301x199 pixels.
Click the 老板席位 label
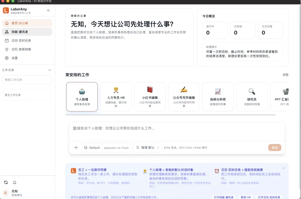[x=17, y=195]
